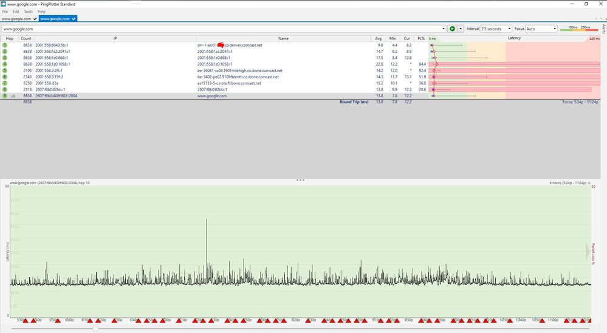The height and width of the screenshot is (333, 607).
Task: Click the Min column header
Action: coord(393,38)
